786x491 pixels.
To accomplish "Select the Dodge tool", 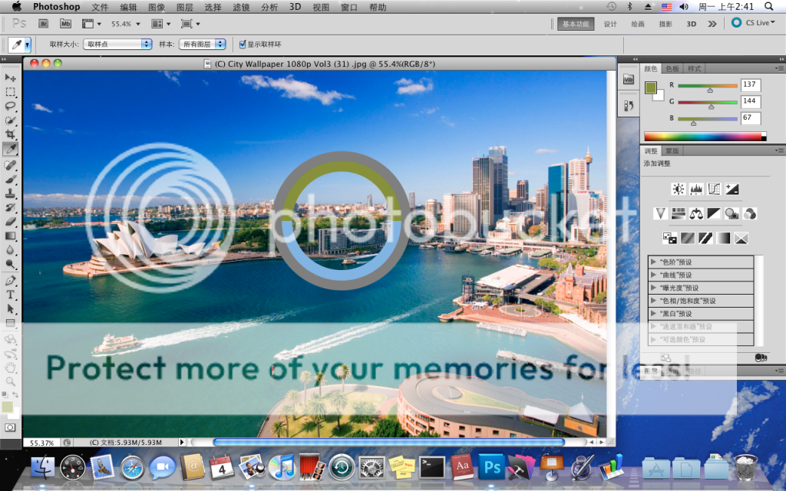I will point(10,264).
